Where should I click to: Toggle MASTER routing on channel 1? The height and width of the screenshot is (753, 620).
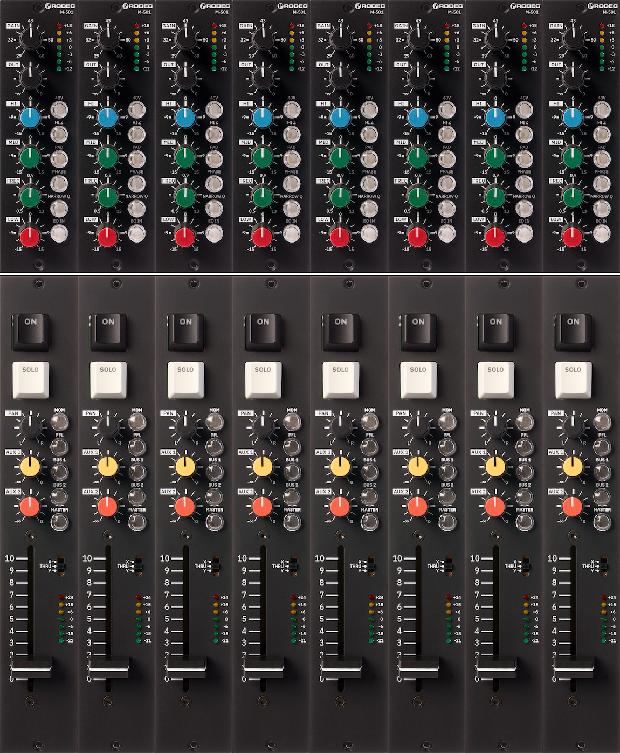[x=59, y=522]
